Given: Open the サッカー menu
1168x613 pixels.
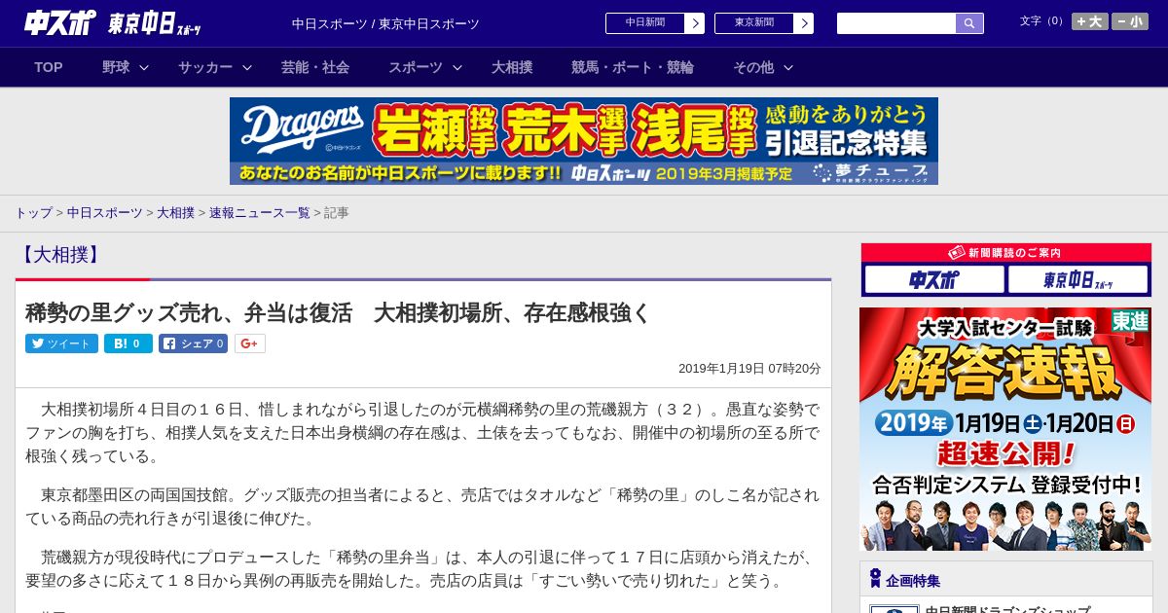Looking at the screenshot, I should click(205, 67).
